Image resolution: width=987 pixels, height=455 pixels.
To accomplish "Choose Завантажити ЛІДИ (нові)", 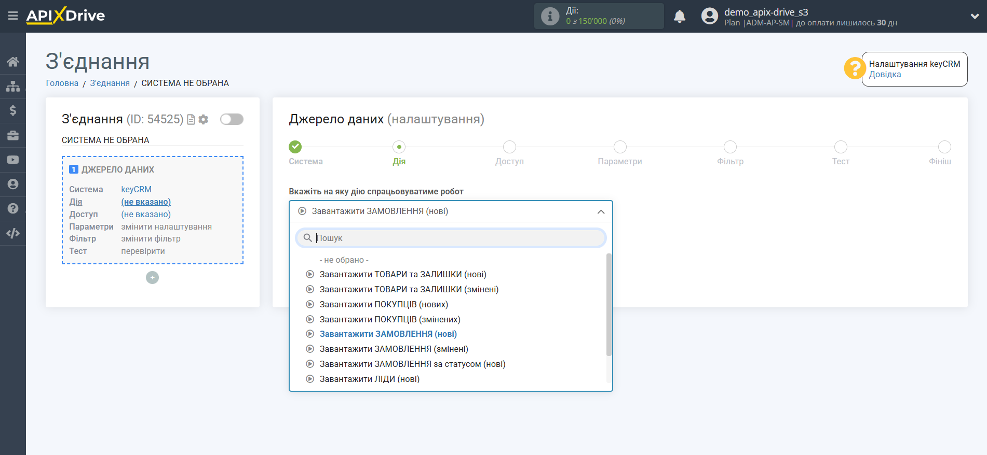I will point(370,379).
